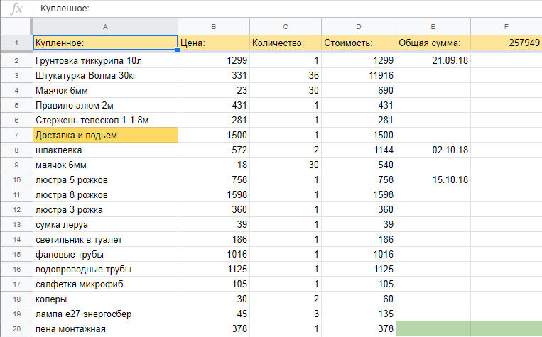Image resolution: width=542 pixels, height=337 pixels.
Task: Click price 39 for сумка леруа
Action: [x=214, y=224]
